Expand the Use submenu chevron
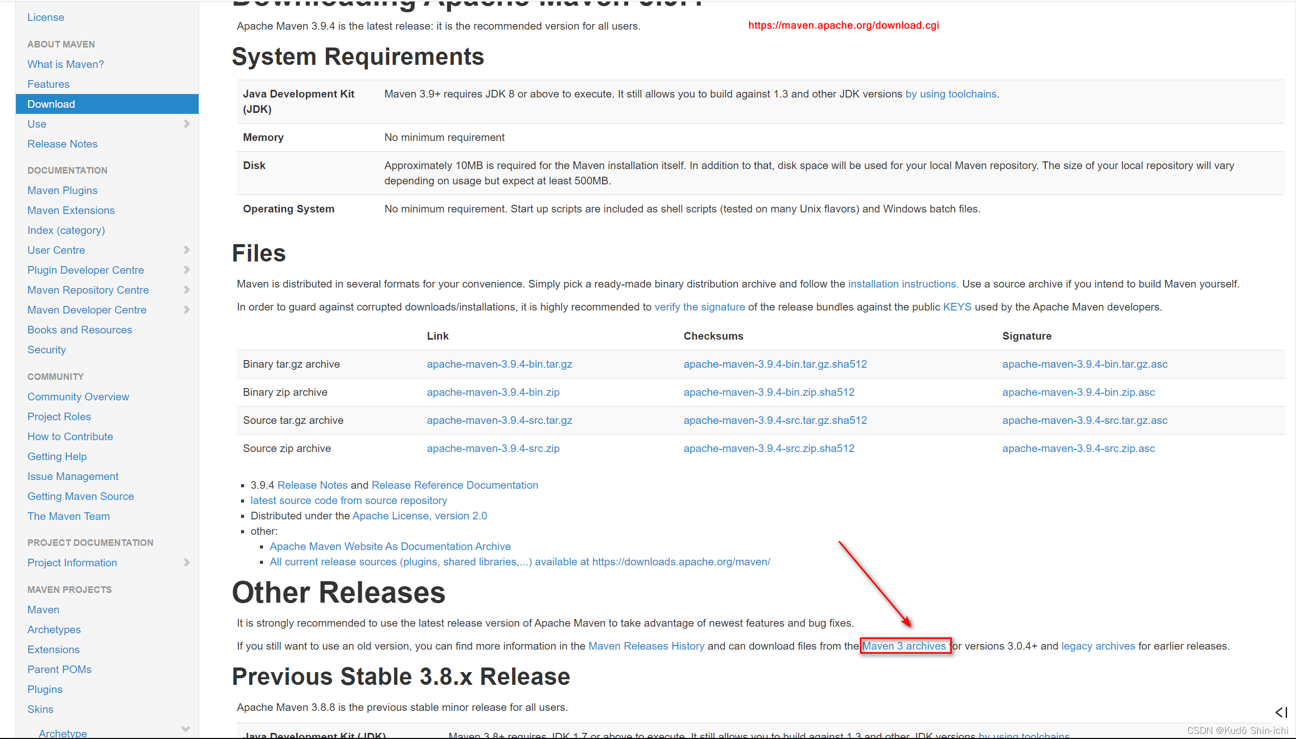Viewport: 1296px width, 739px height. (186, 124)
